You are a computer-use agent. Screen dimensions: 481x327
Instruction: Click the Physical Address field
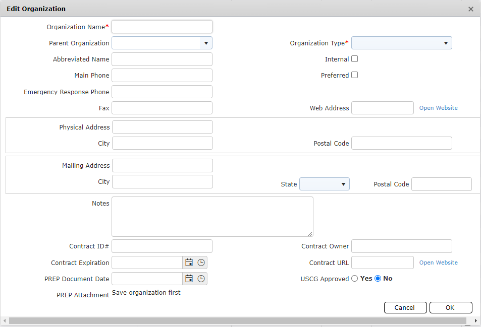click(163, 127)
